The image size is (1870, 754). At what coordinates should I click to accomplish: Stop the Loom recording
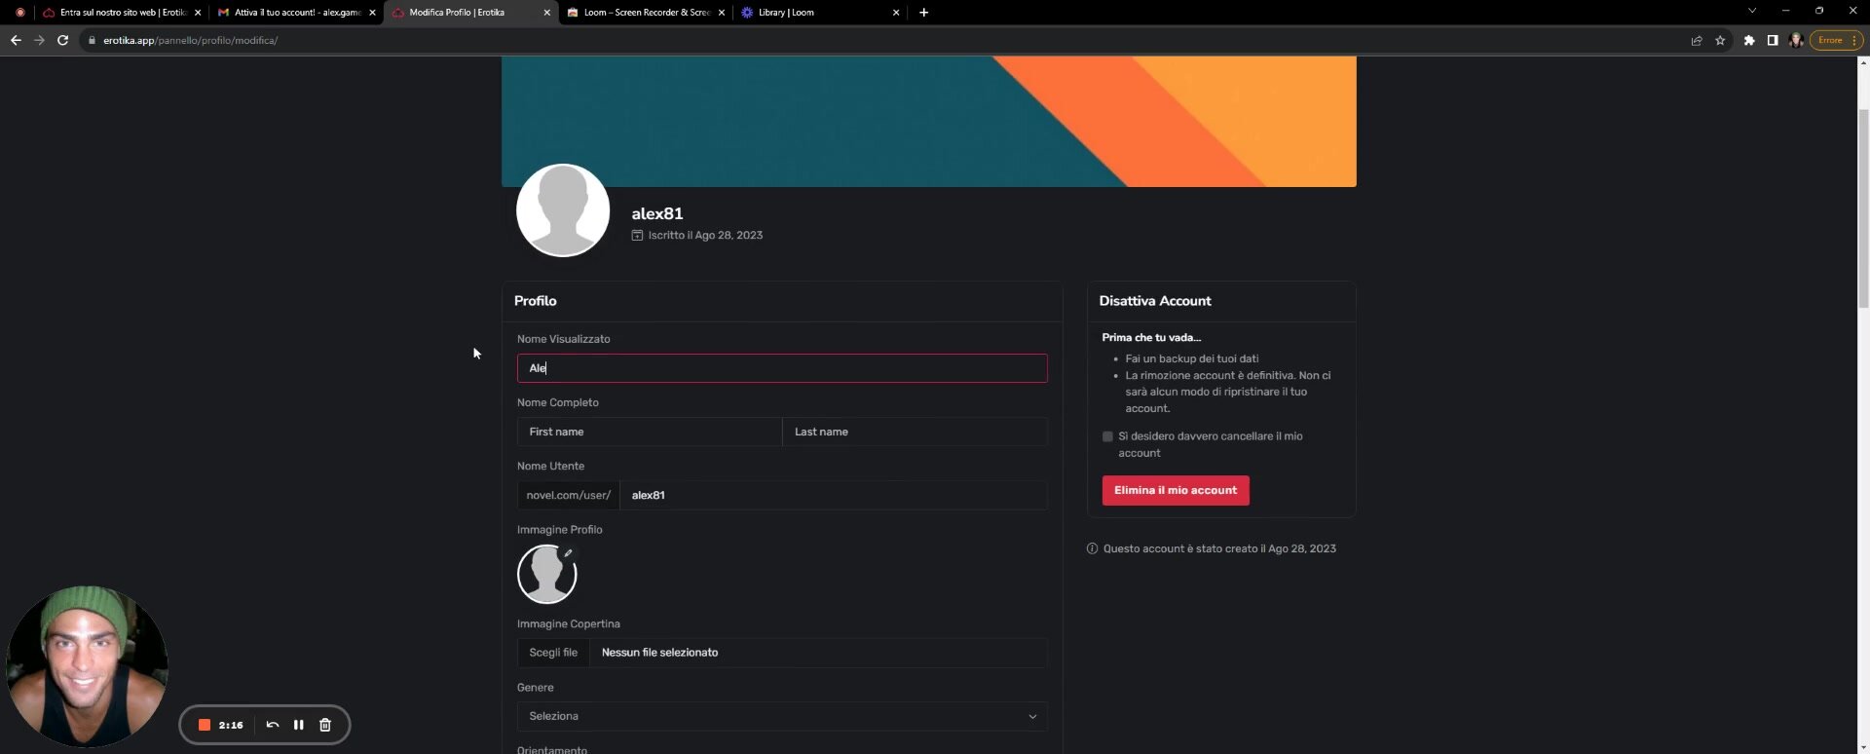205,725
